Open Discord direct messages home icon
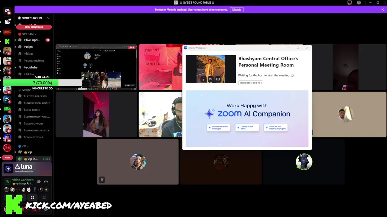This screenshot has height=217, width=387. coord(7,11)
